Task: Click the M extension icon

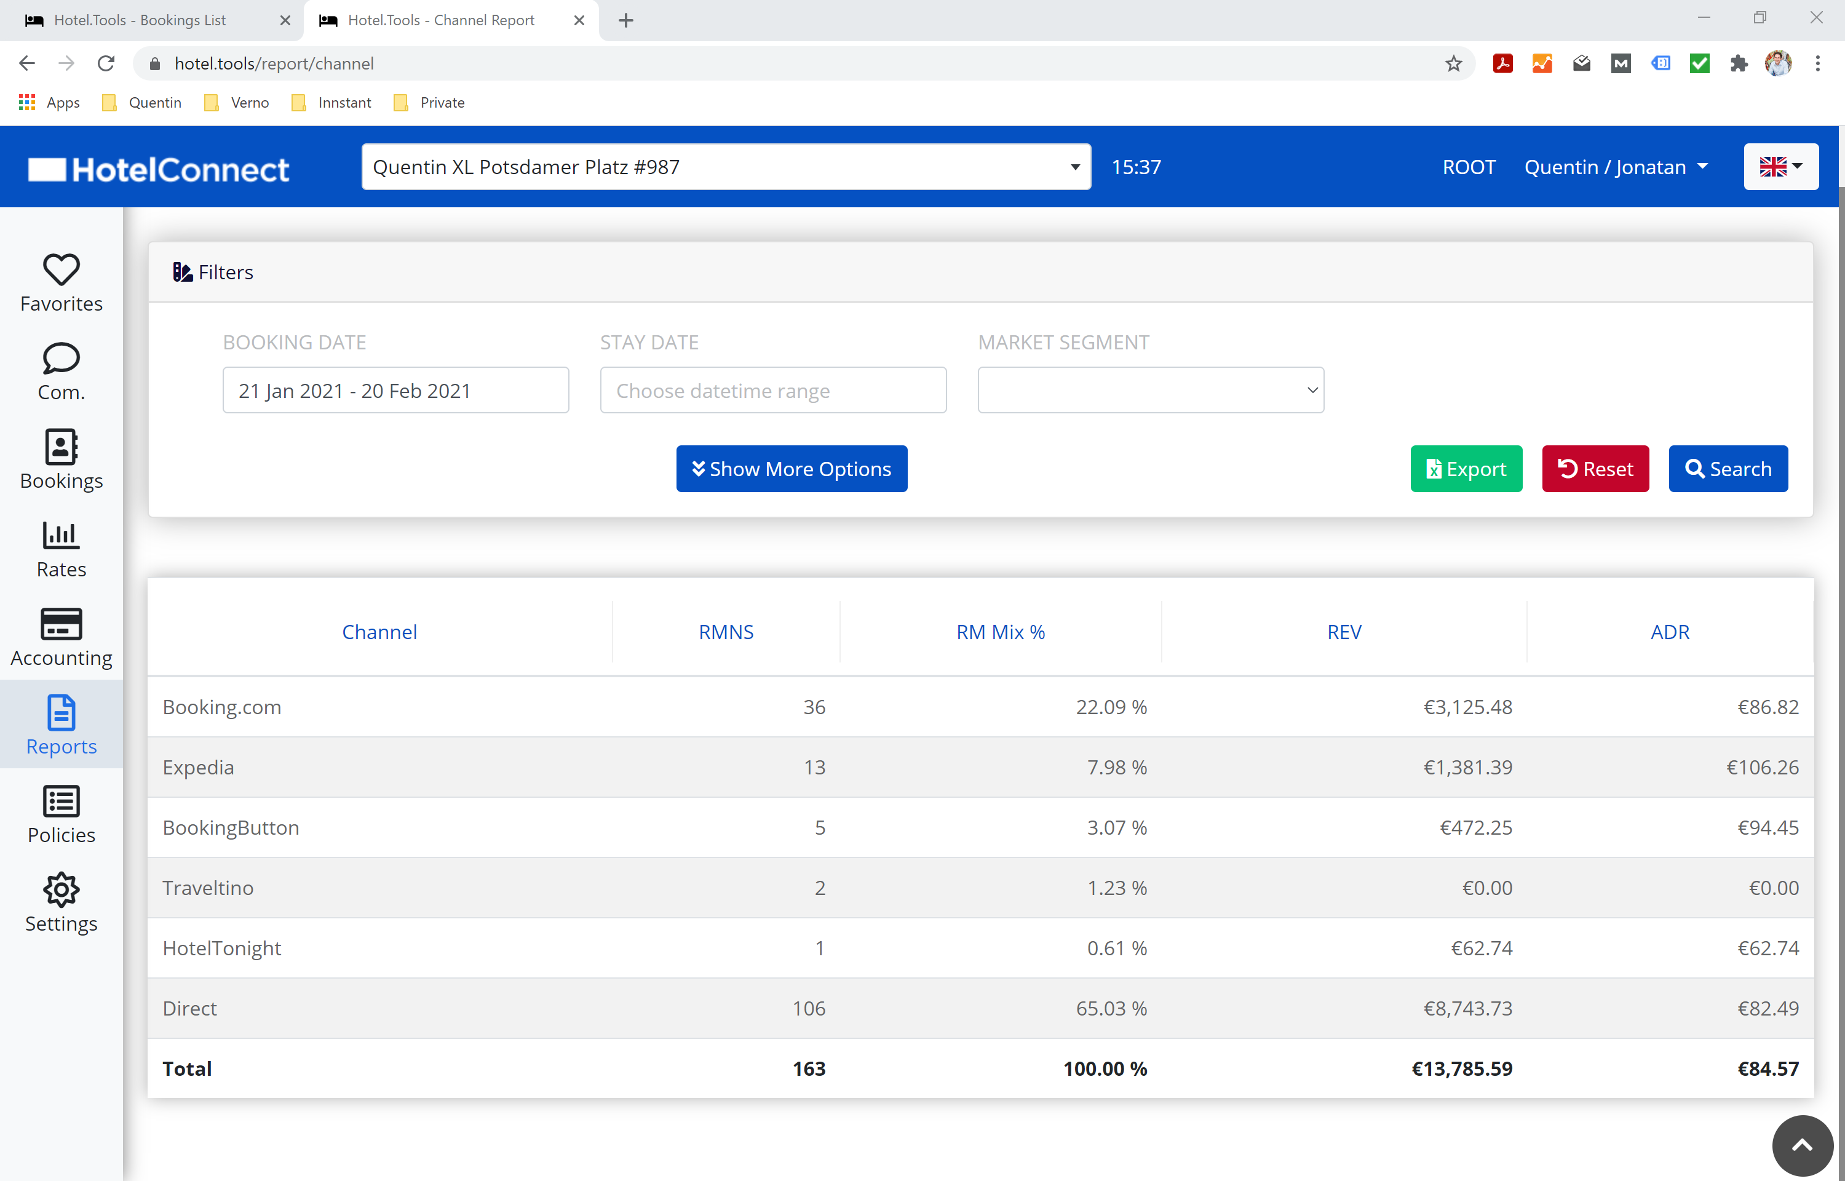Action: point(1621,63)
